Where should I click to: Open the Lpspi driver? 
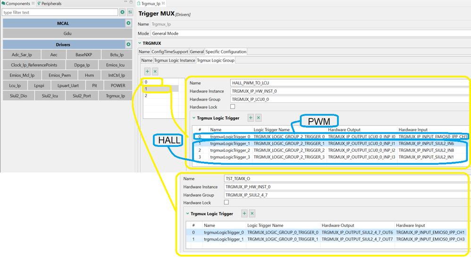click(39, 85)
